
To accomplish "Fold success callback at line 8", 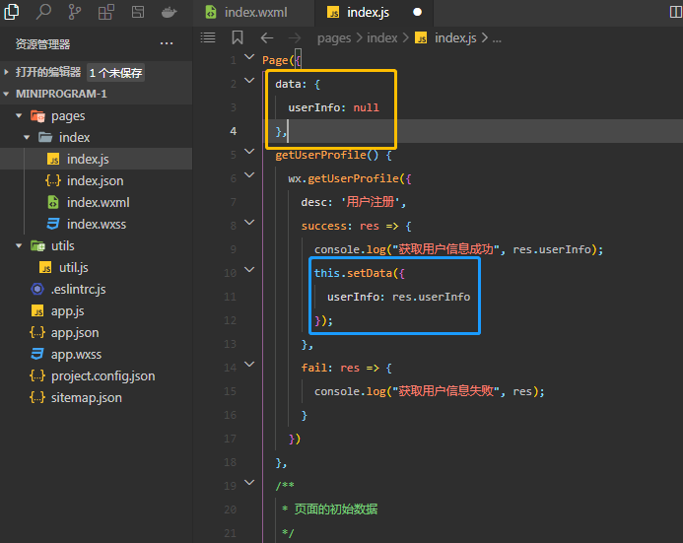I will (249, 222).
